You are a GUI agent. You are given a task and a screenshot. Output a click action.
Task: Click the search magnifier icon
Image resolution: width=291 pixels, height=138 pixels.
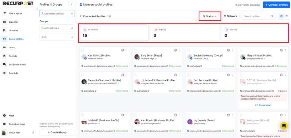[x=272, y=16]
